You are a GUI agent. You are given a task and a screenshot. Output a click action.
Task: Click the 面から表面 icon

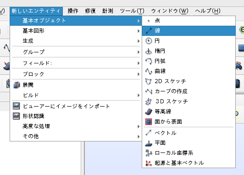point(149,122)
